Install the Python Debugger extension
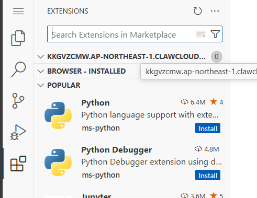 tap(208, 175)
